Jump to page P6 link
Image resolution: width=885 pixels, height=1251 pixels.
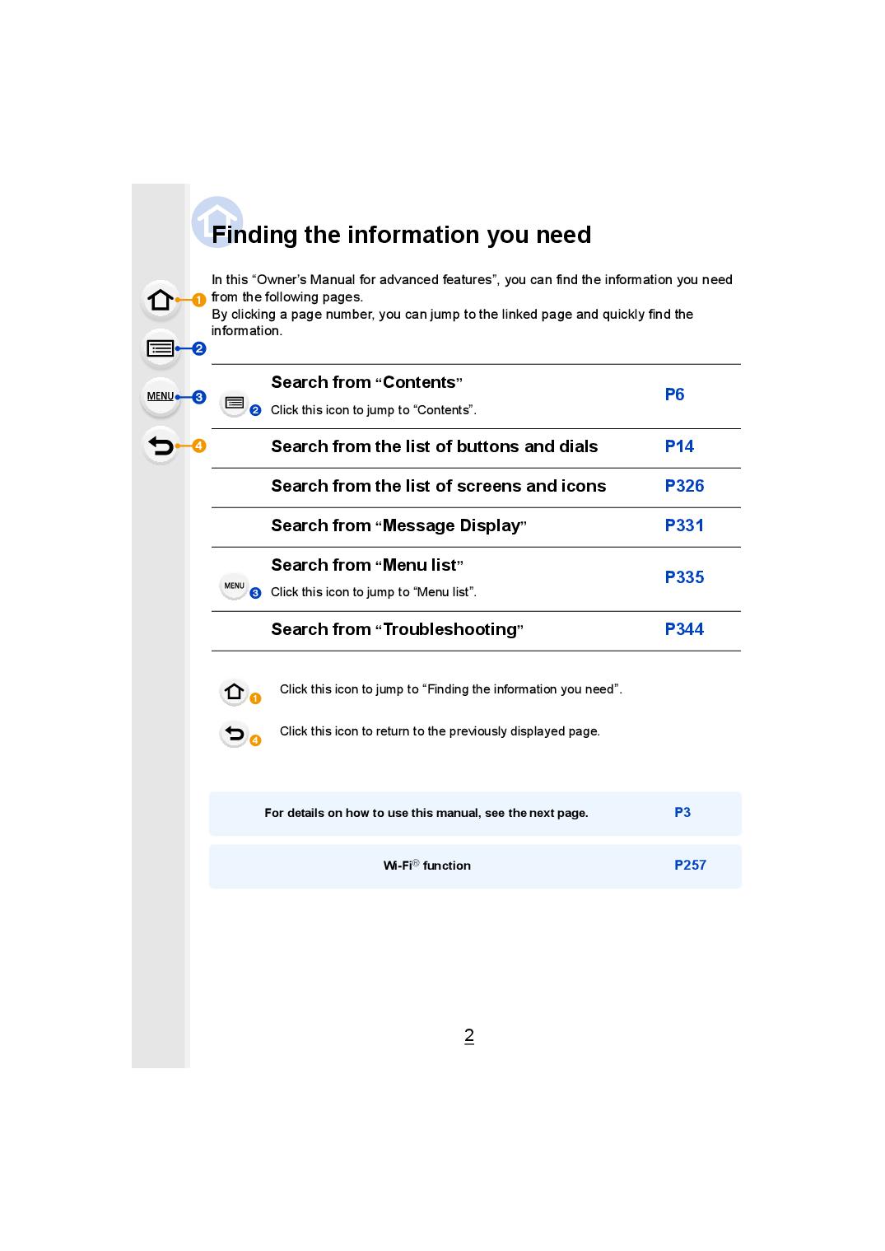point(674,394)
